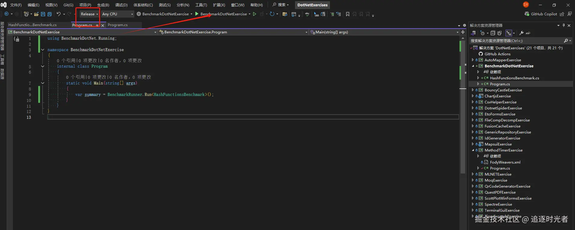The height and width of the screenshot is (230, 575).
Task: Select the SpectreExercise project
Action: pos(498,204)
